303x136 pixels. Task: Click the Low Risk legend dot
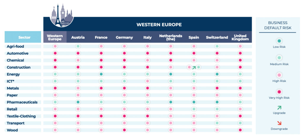[279, 41]
